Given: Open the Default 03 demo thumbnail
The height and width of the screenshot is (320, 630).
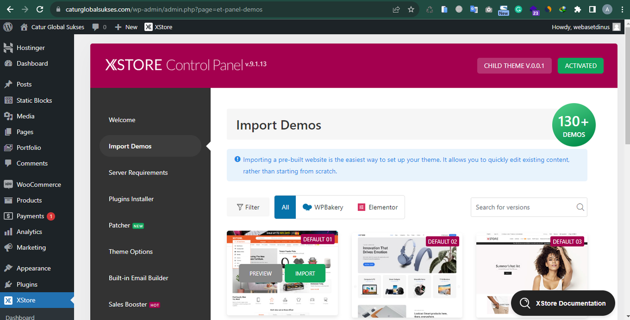Looking at the screenshot, I should (532, 275).
